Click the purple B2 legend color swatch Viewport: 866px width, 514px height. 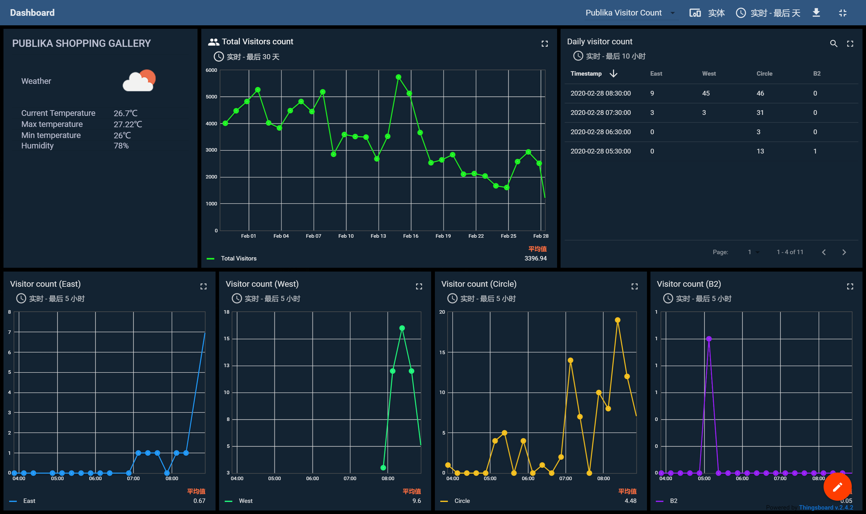tap(660, 501)
